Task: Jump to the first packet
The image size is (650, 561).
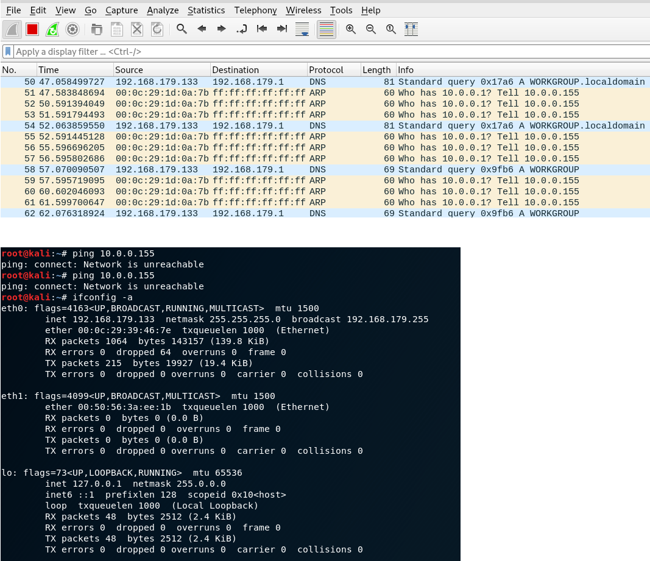Action: click(x=262, y=29)
